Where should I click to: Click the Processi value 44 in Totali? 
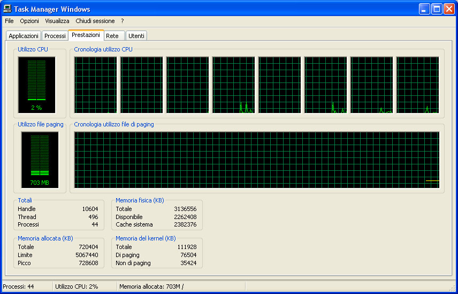[x=95, y=225]
